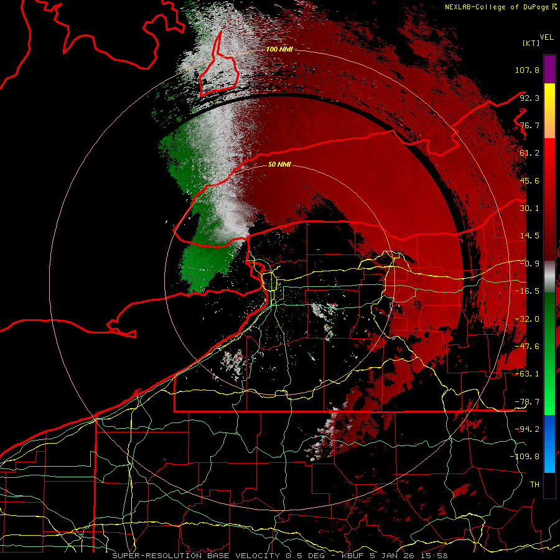
Task: Click the -32.0 velocity scale value
Action: (527, 319)
